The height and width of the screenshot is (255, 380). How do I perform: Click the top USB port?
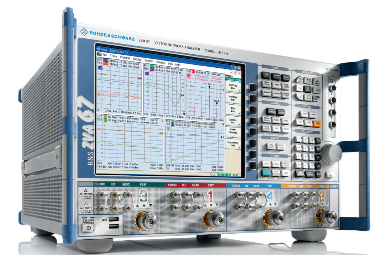click(x=113, y=220)
